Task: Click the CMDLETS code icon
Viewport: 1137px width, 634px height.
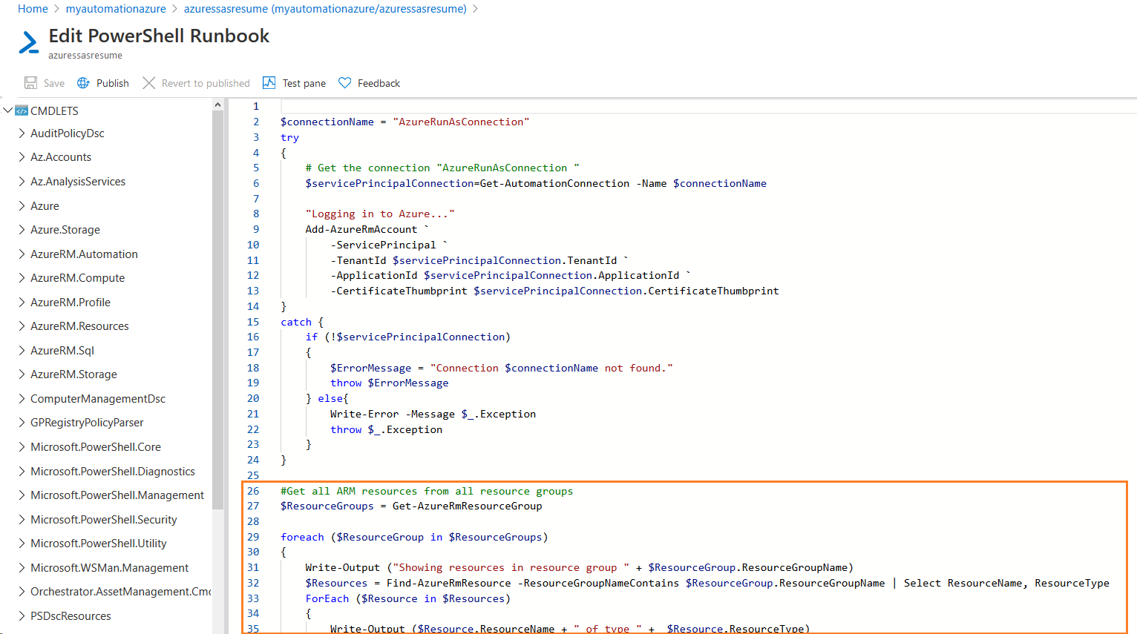Action: point(22,110)
